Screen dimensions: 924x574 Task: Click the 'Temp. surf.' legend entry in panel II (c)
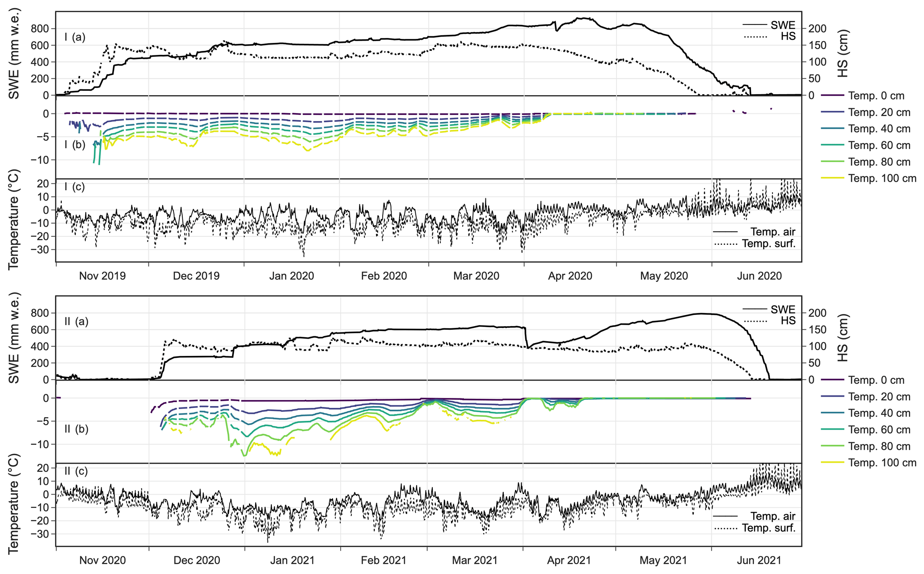pyautogui.click(x=768, y=528)
